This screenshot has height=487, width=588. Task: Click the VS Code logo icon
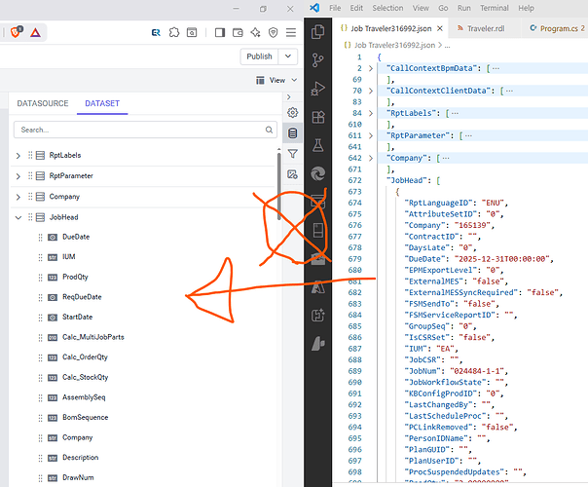314,8
